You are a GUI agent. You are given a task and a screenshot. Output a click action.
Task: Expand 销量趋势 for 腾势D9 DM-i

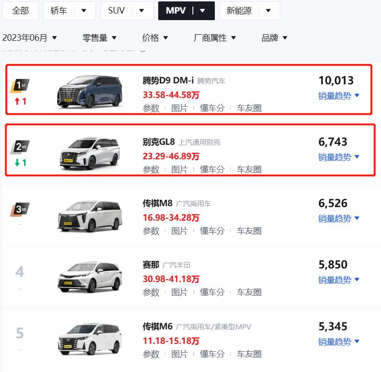coord(339,96)
